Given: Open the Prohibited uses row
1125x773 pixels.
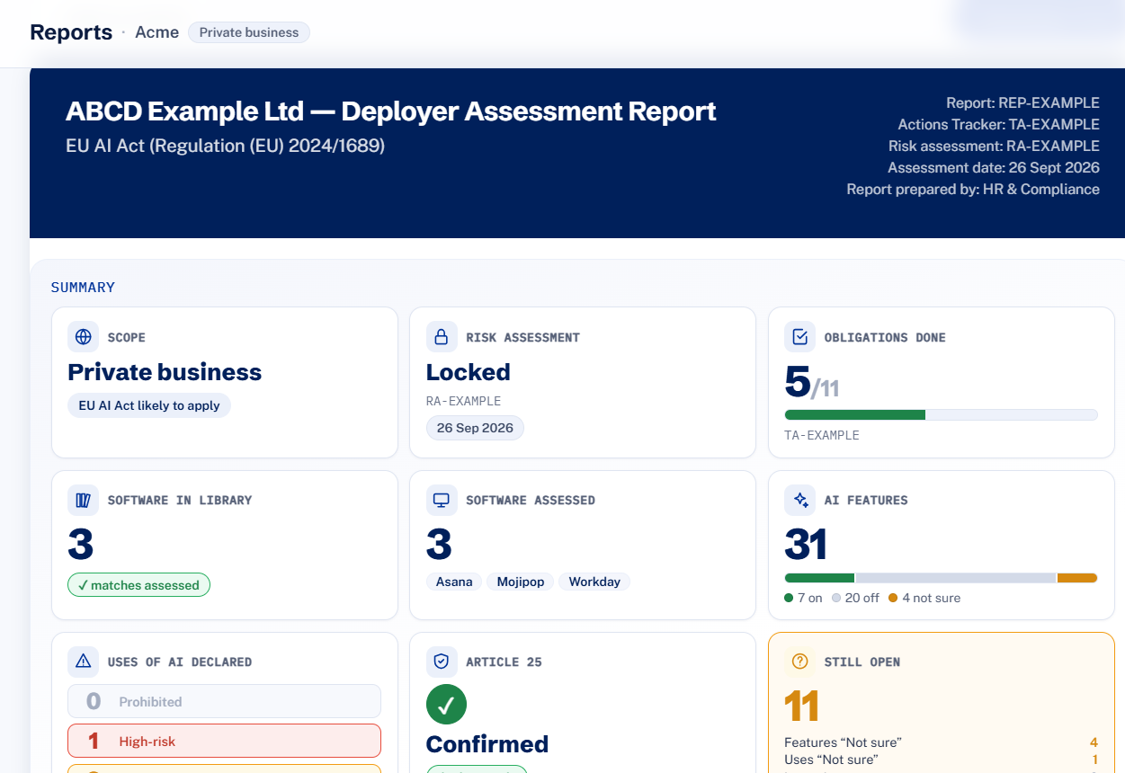Looking at the screenshot, I should 225,701.
